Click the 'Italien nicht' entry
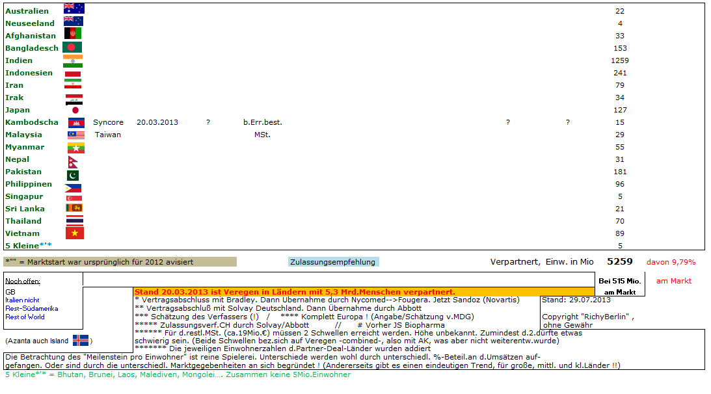The width and height of the screenshot is (711, 394). [x=22, y=300]
